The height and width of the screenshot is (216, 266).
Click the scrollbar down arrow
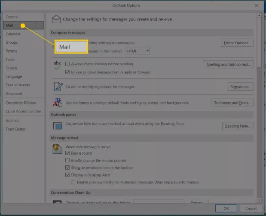click(x=259, y=200)
